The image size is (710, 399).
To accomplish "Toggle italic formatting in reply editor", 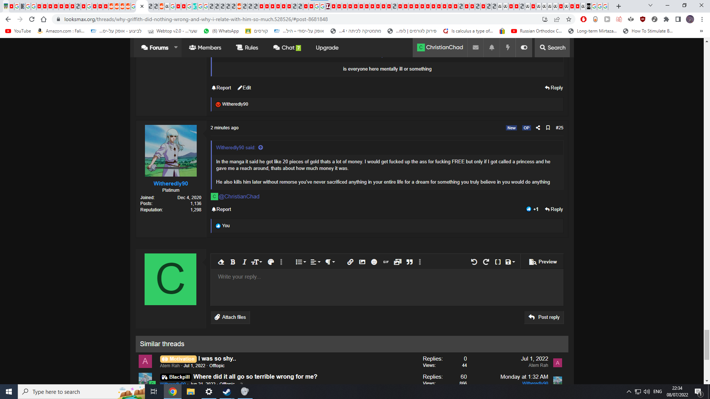I will pos(244,262).
